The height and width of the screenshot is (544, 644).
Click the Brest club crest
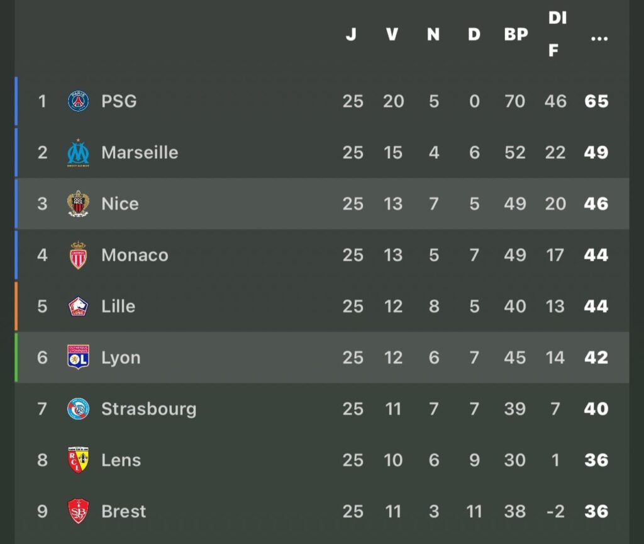78,511
